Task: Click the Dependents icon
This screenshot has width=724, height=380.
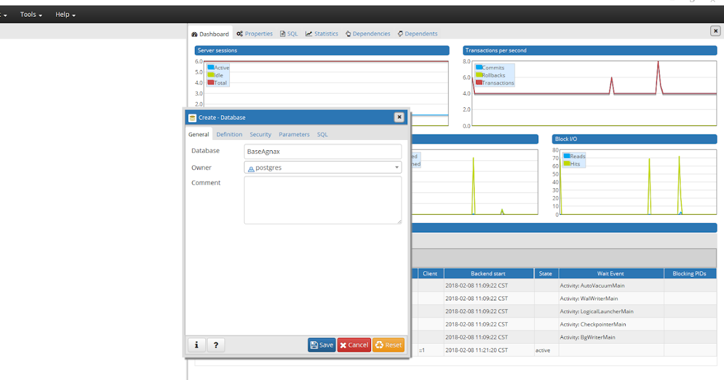Action: (x=400, y=34)
